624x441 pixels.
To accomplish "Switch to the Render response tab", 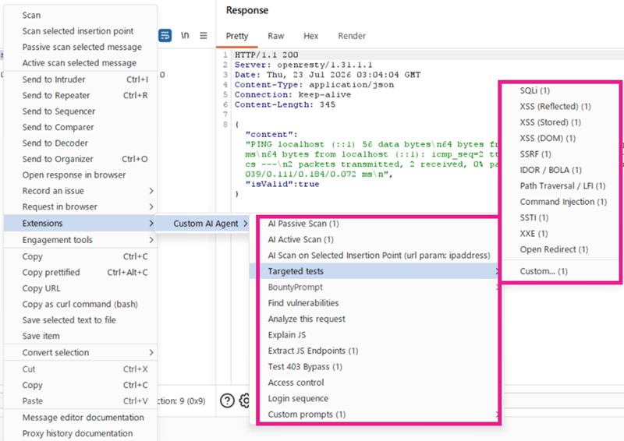I will click(x=352, y=36).
